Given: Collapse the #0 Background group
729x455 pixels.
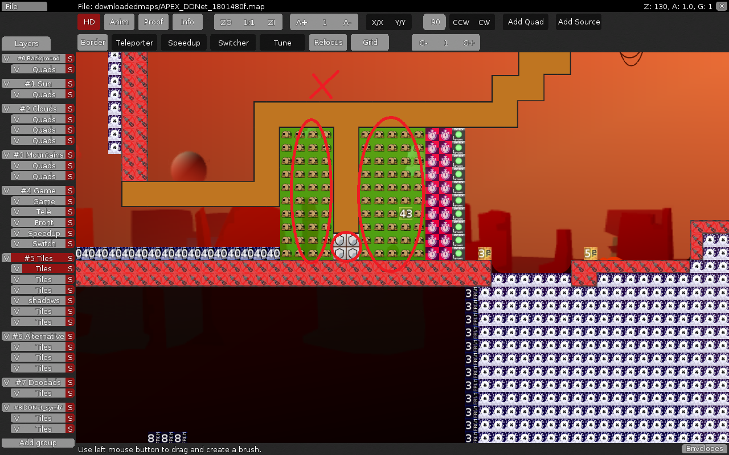Looking at the screenshot, I should click(x=38, y=59).
